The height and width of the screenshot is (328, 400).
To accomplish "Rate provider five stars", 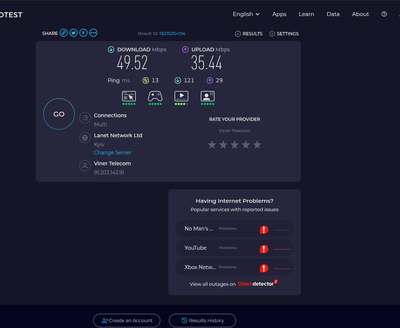I will (257, 145).
